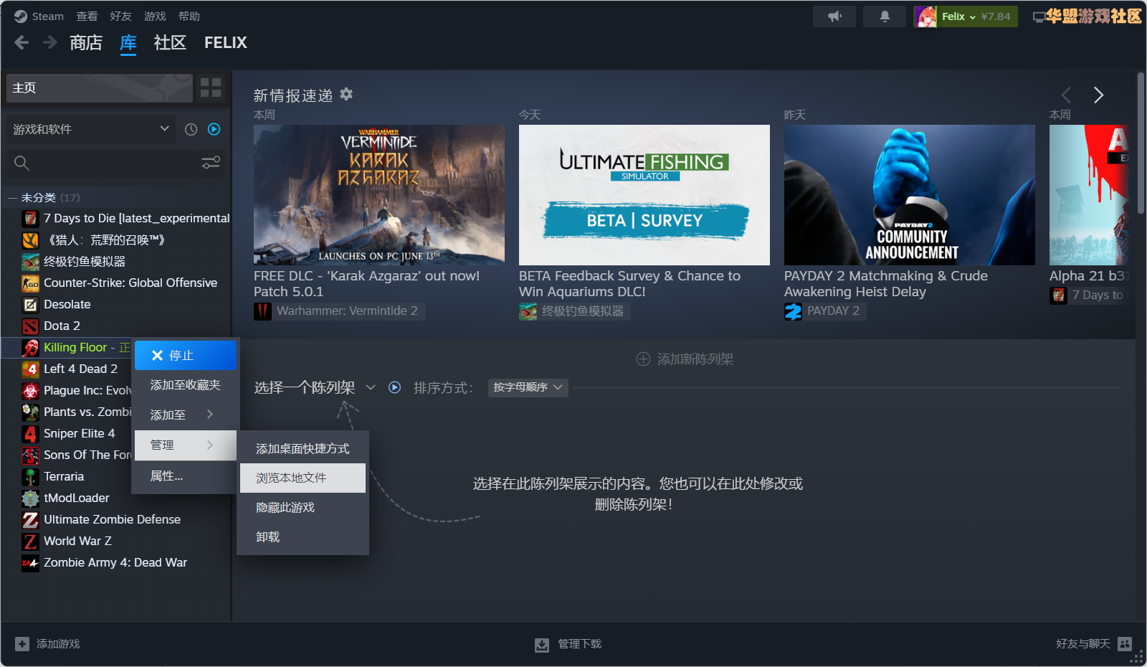Click the Dota 2 game icon

tap(30, 326)
